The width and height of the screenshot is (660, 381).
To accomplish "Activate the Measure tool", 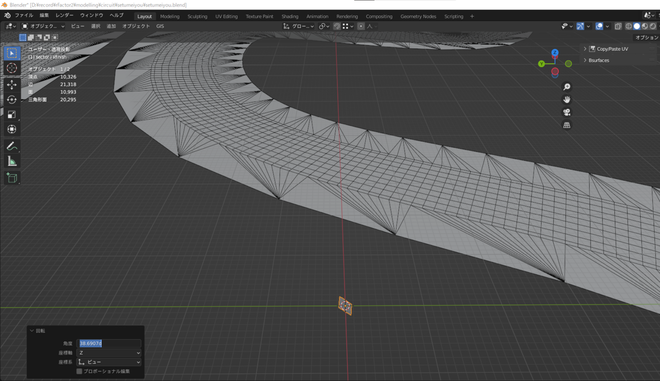I will coord(12,161).
